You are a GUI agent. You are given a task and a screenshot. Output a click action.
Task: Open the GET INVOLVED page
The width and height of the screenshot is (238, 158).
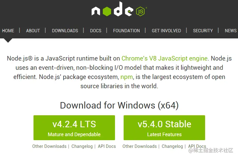tap(166, 31)
